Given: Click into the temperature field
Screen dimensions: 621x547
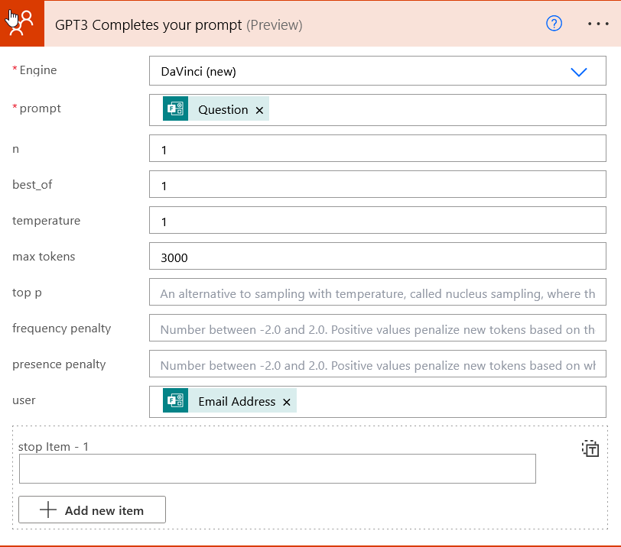Looking at the screenshot, I should (x=378, y=220).
